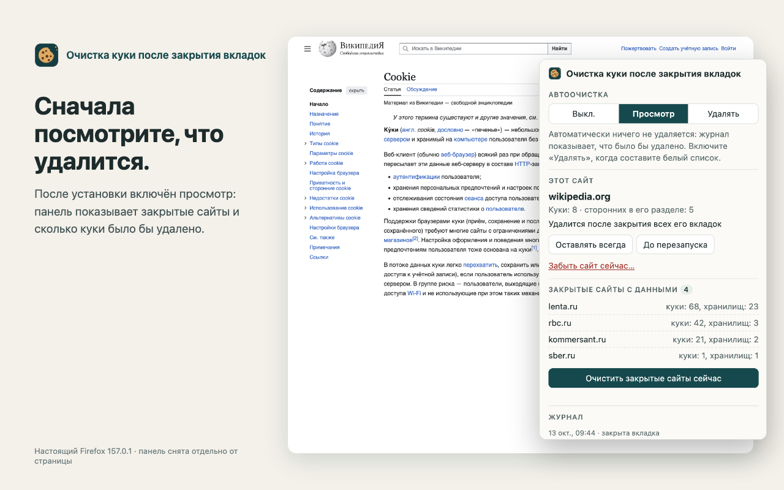The height and width of the screenshot is (490, 784).
Task: Select the sber.ru closed site row
Action: (x=654, y=356)
